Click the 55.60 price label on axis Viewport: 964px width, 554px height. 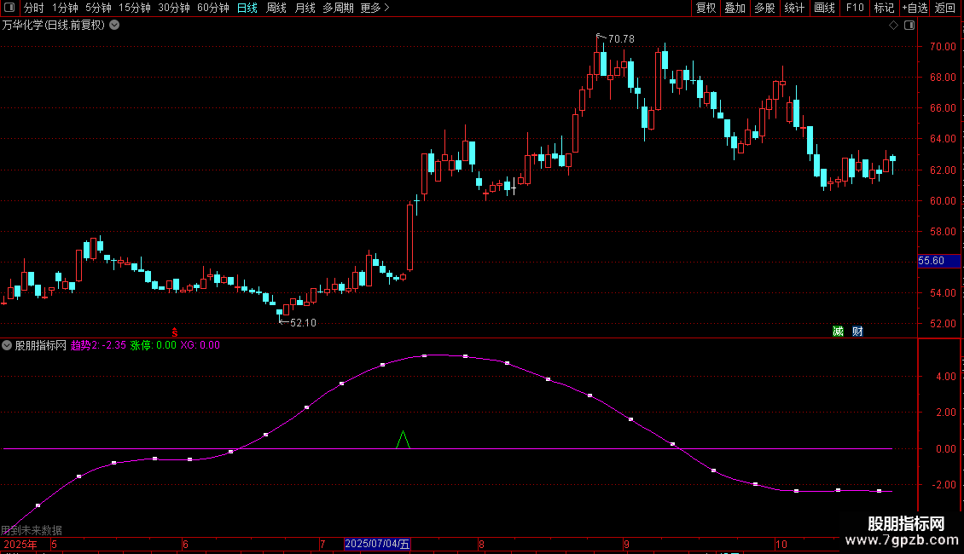tap(938, 261)
